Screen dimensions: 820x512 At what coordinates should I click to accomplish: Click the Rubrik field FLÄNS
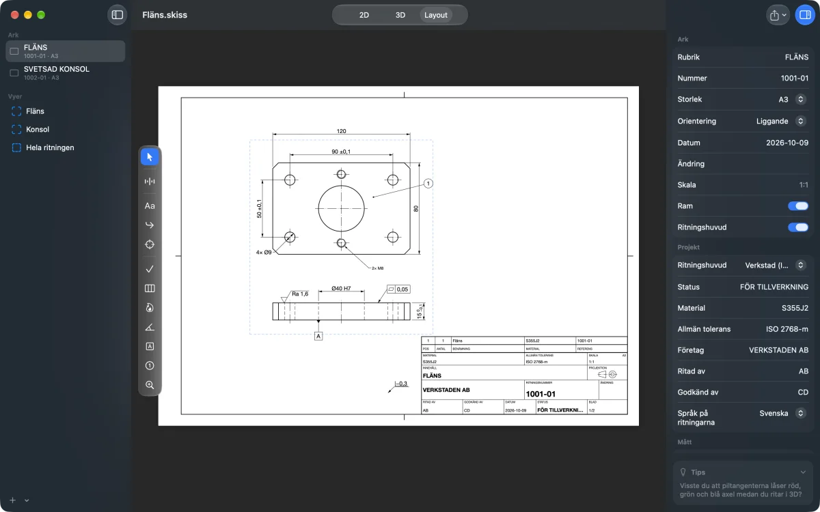coord(743,57)
